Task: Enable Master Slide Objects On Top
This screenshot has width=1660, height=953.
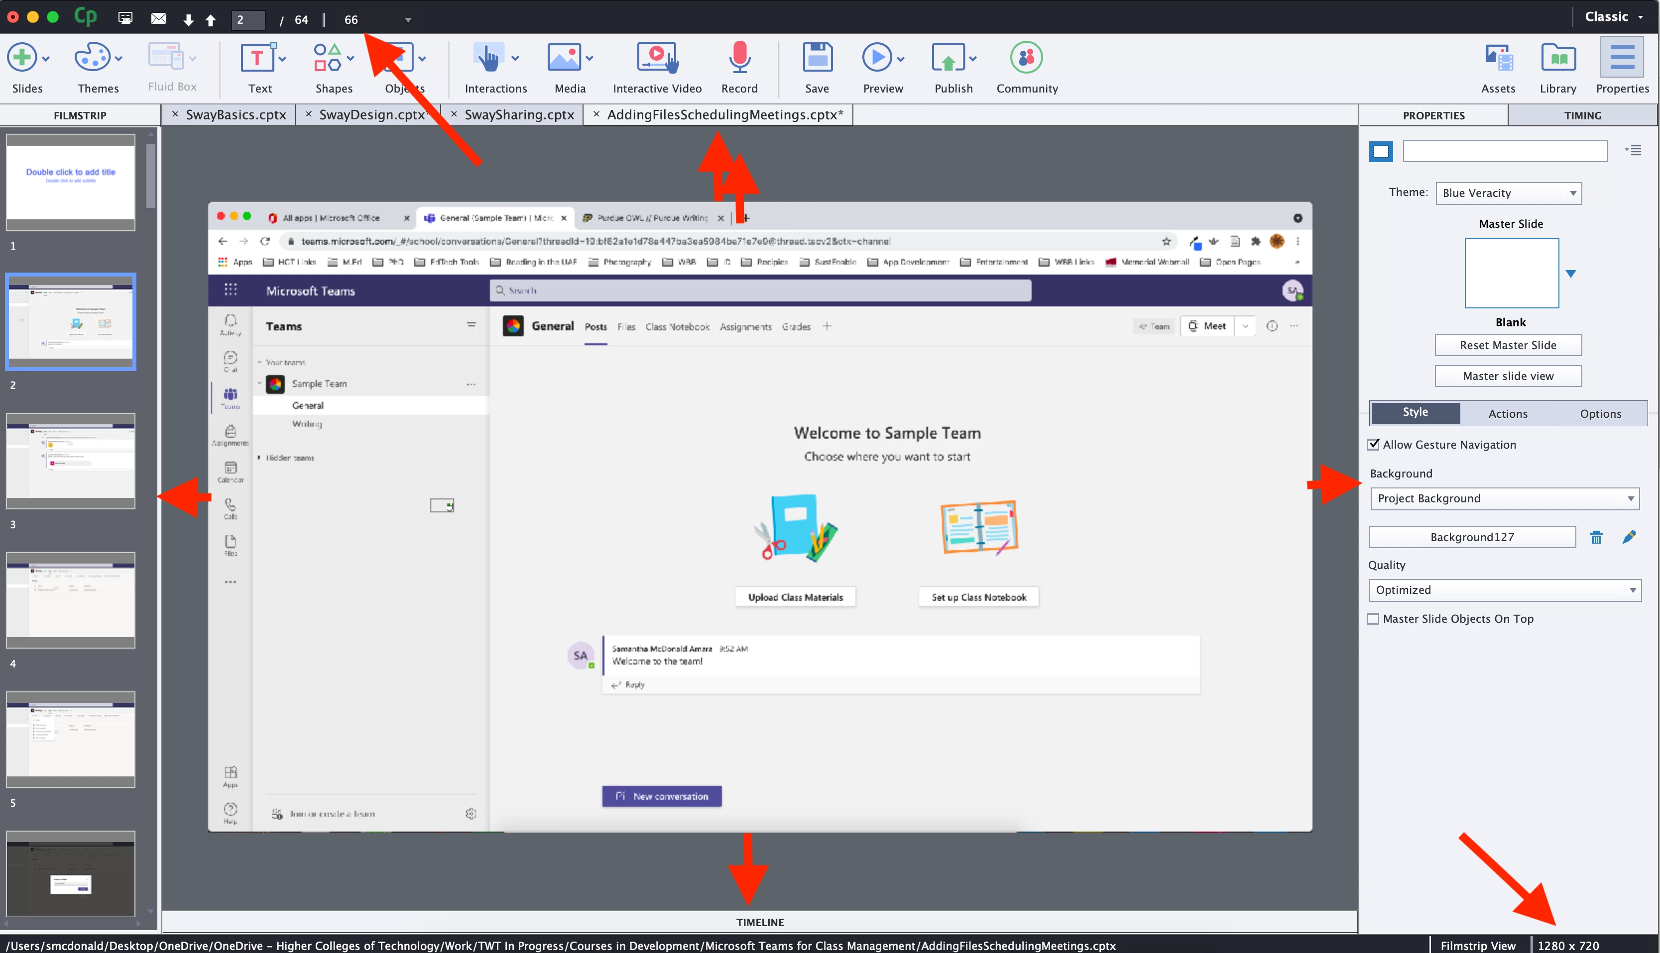Action: coord(1374,619)
